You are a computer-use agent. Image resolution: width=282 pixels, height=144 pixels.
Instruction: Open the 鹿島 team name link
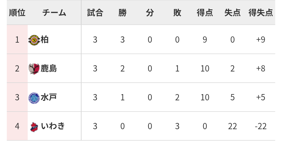point(49,69)
